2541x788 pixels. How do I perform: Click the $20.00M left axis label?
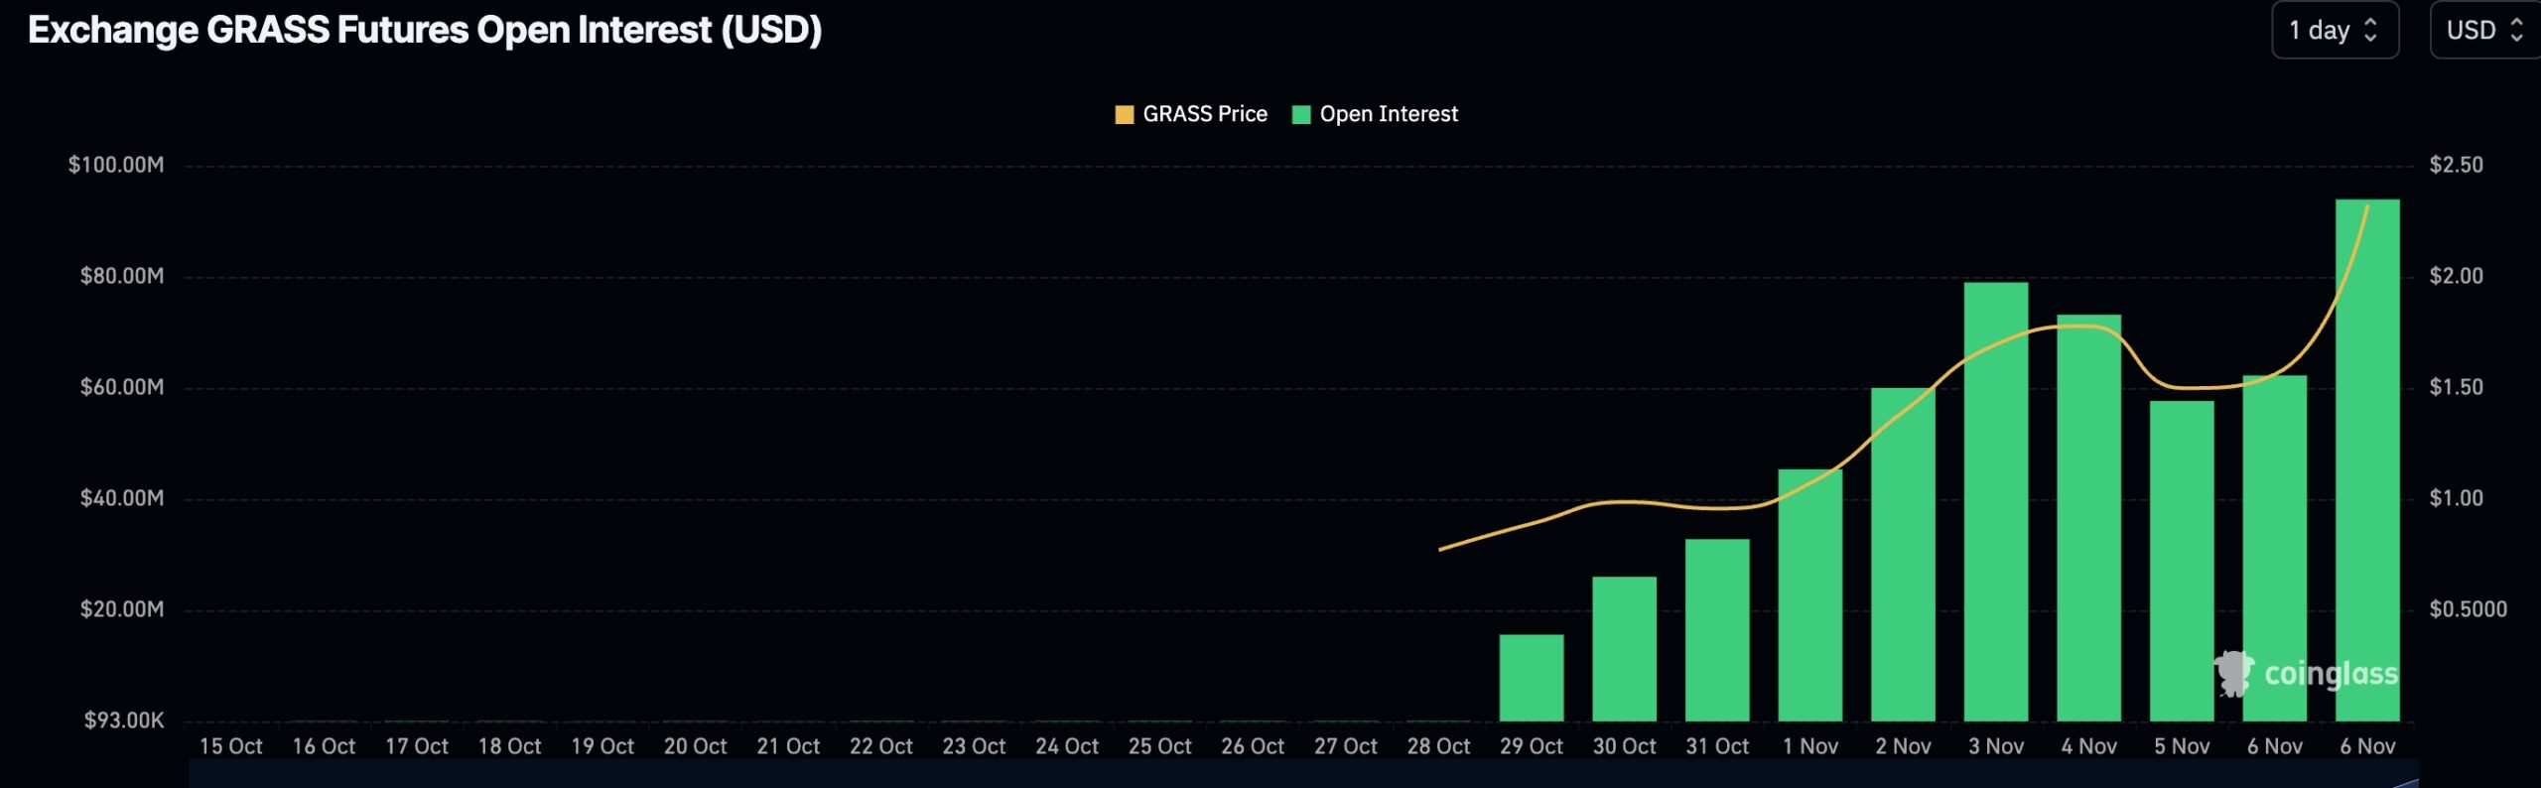(x=122, y=609)
